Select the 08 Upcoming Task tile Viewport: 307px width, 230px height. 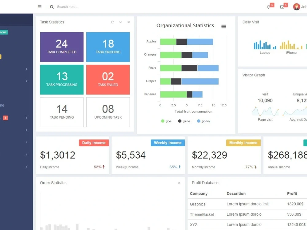[108, 112]
